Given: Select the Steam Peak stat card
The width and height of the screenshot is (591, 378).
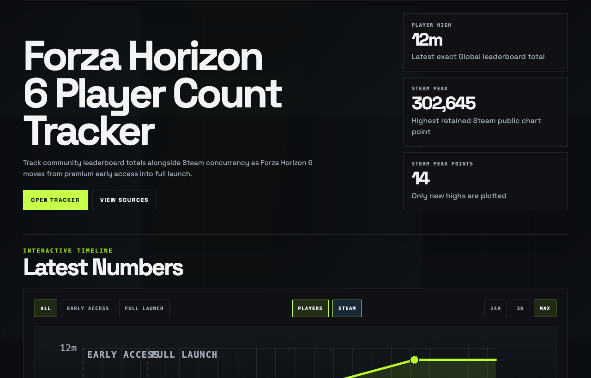Looking at the screenshot, I should coord(485,112).
